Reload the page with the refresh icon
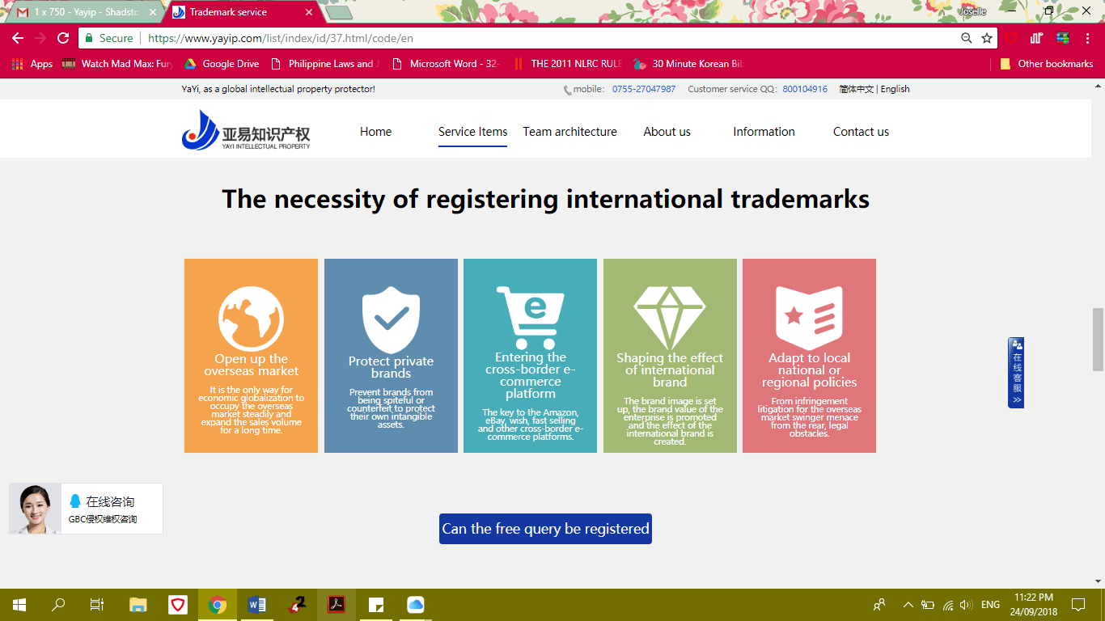 coord(63,38)
